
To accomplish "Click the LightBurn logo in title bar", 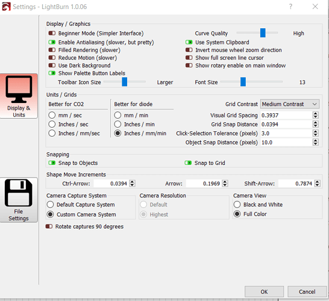I will pos(6,7).
